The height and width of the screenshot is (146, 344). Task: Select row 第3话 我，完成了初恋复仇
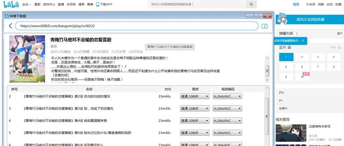click(136, 108)
